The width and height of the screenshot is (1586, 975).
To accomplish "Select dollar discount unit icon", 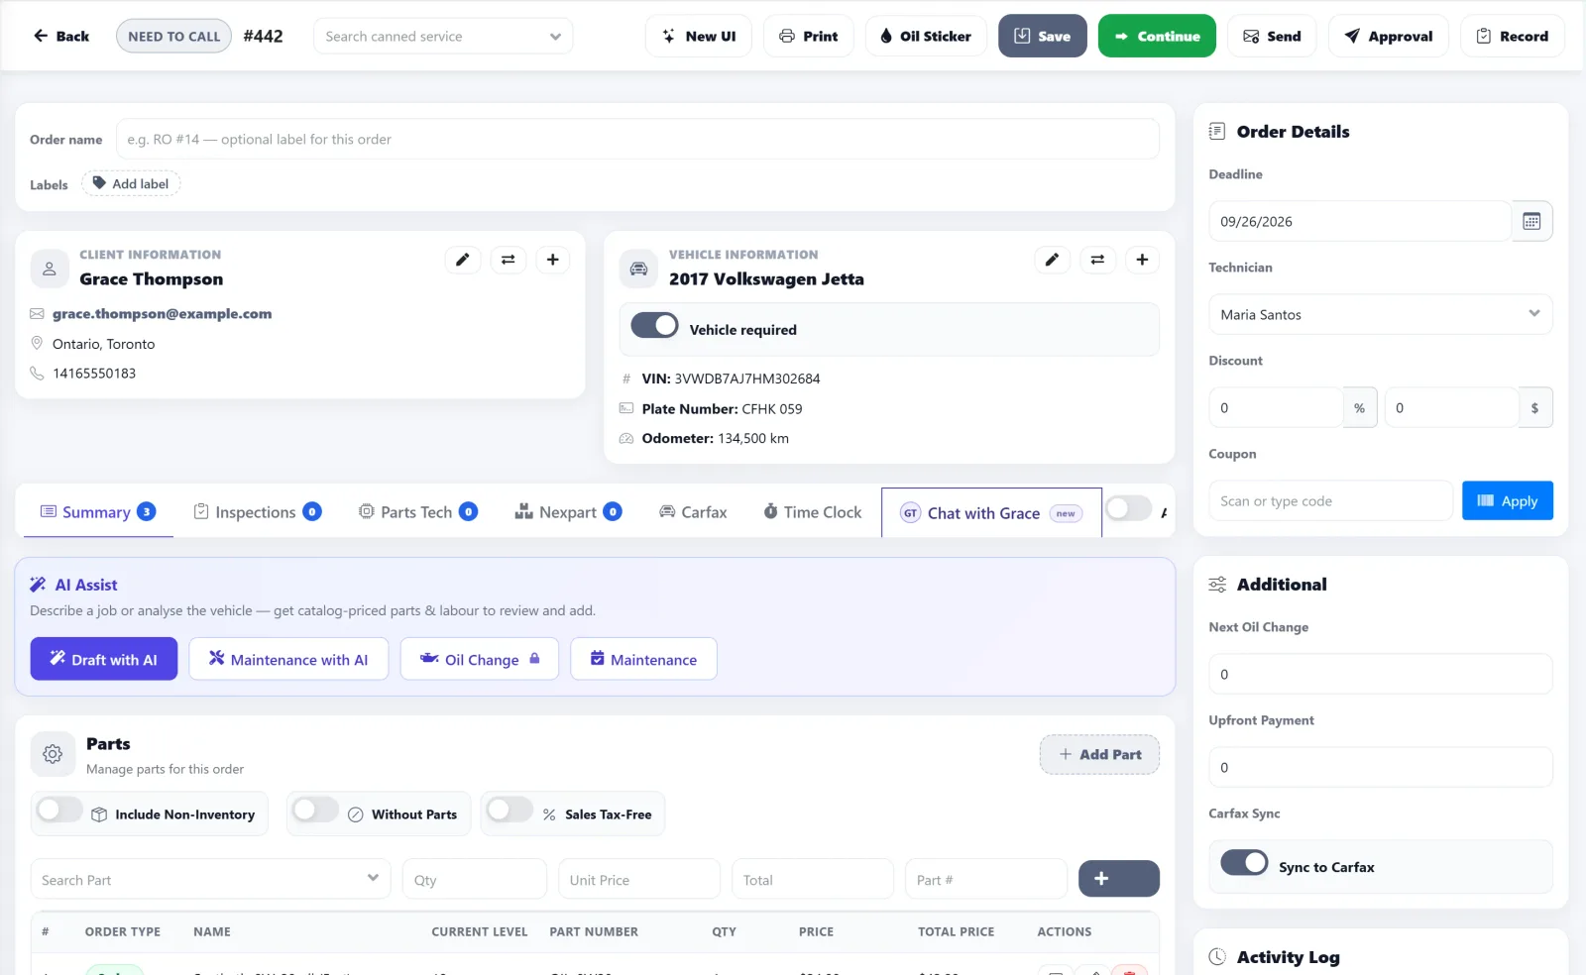I will [1534, 407].
